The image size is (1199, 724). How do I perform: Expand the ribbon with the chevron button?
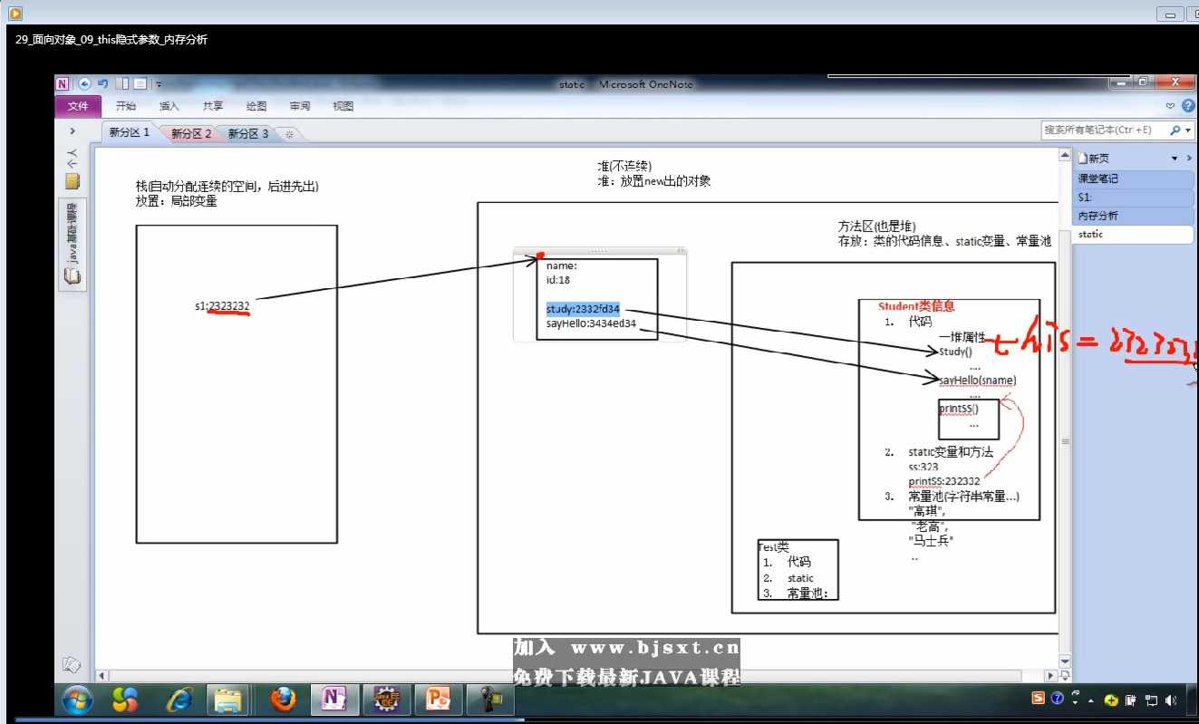tap(1170, 106)
